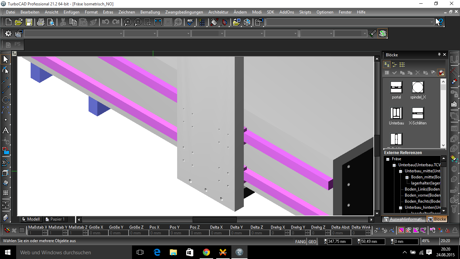
Task: Toggle the pink selection mode icon in inspector bar
Action: tap(401, 231)
